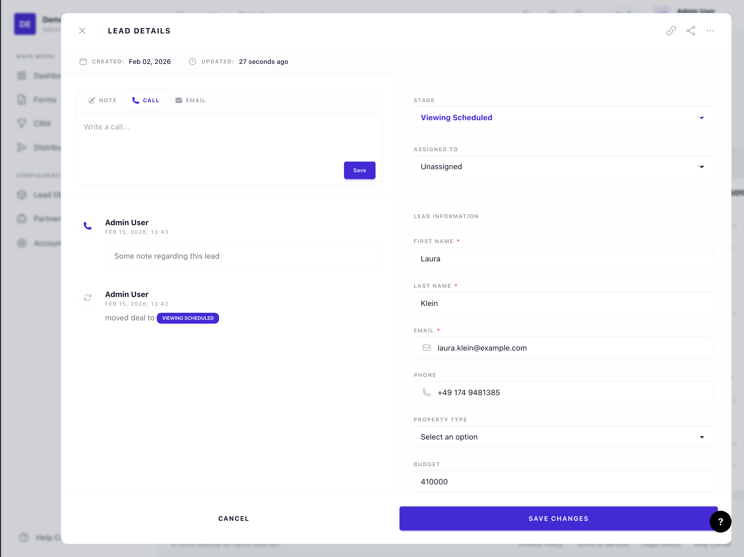Click the calendar icon next to CREATED date
This screenshot has width=744, height=557.
pyautogui.click(x=83, y=61)
